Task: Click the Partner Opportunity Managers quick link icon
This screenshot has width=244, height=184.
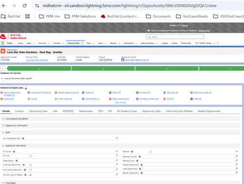Action: [2, 93]
